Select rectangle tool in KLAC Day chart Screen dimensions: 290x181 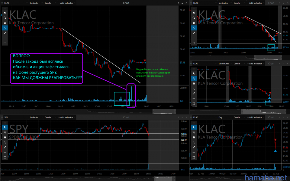point(194,158)
